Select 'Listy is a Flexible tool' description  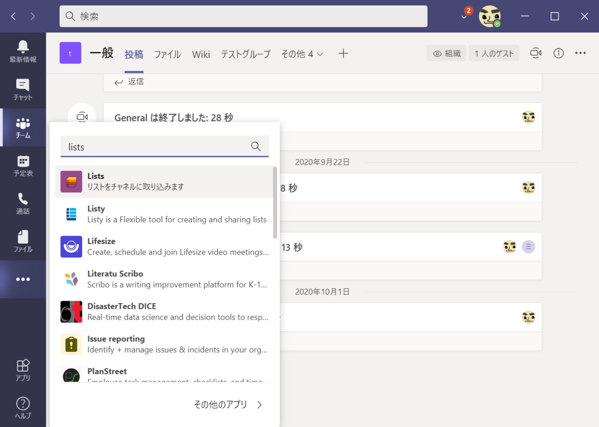pos(177,219)
